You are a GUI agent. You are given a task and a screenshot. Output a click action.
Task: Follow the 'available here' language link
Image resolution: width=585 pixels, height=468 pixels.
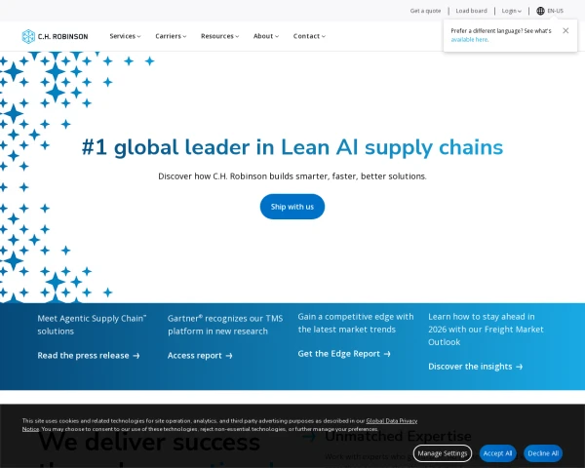coord(470,40)
